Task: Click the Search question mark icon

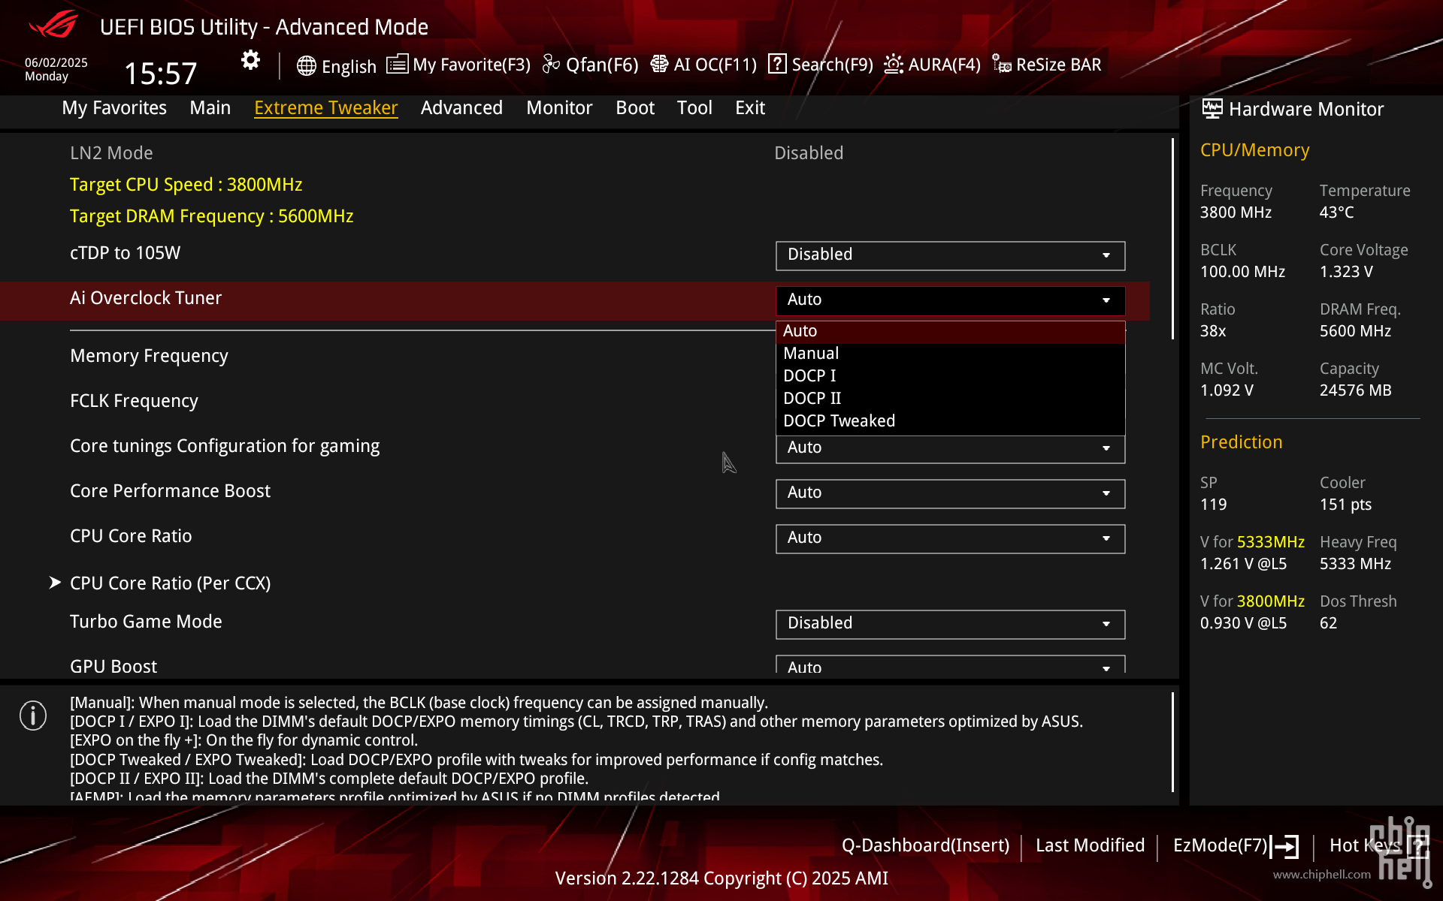Action: pyautogui.click(x=777, y=64)
